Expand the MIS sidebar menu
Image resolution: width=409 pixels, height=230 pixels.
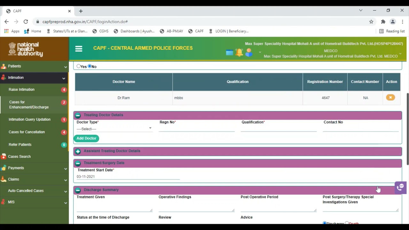[x=66, y=203]
